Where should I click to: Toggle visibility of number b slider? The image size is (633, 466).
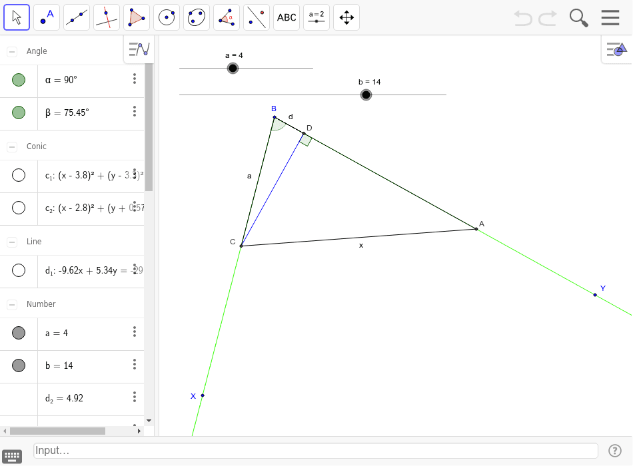tap(19, 365)
